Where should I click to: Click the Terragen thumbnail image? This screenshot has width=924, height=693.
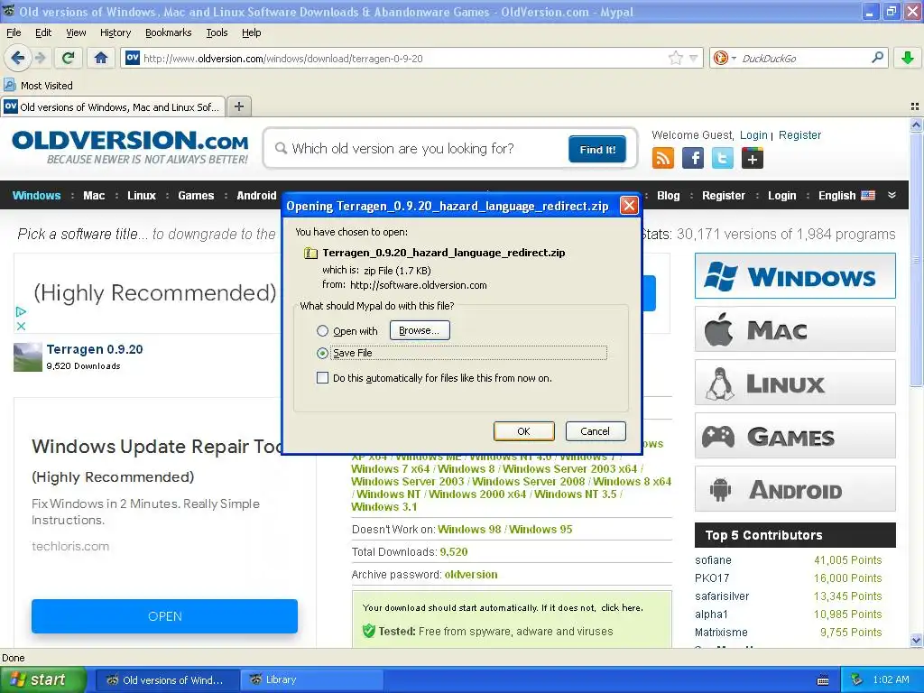pos(28,357)
